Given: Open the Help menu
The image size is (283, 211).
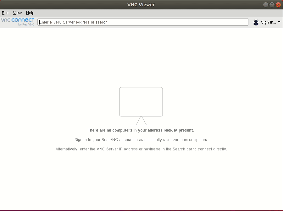Looking at the screenshot, I should tap(30, 13).
